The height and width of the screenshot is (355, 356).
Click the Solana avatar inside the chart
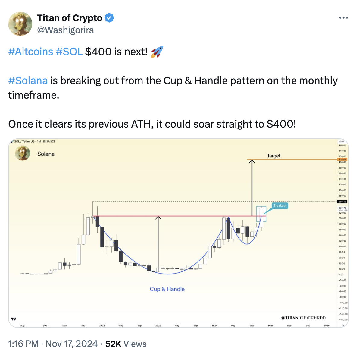(x=23, y=153)
